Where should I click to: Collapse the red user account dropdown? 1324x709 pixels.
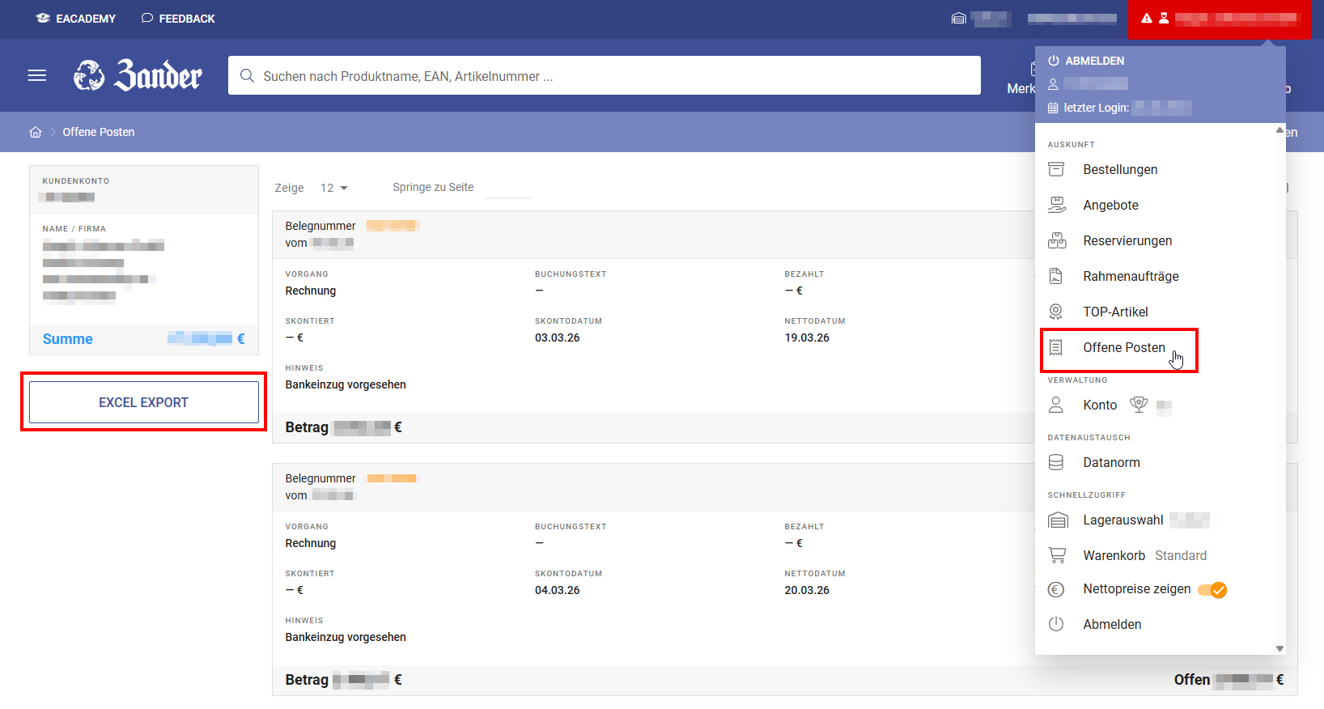point(1218,19)
